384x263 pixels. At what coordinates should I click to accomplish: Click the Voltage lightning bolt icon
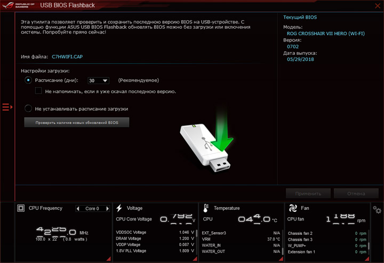[119, 208]
